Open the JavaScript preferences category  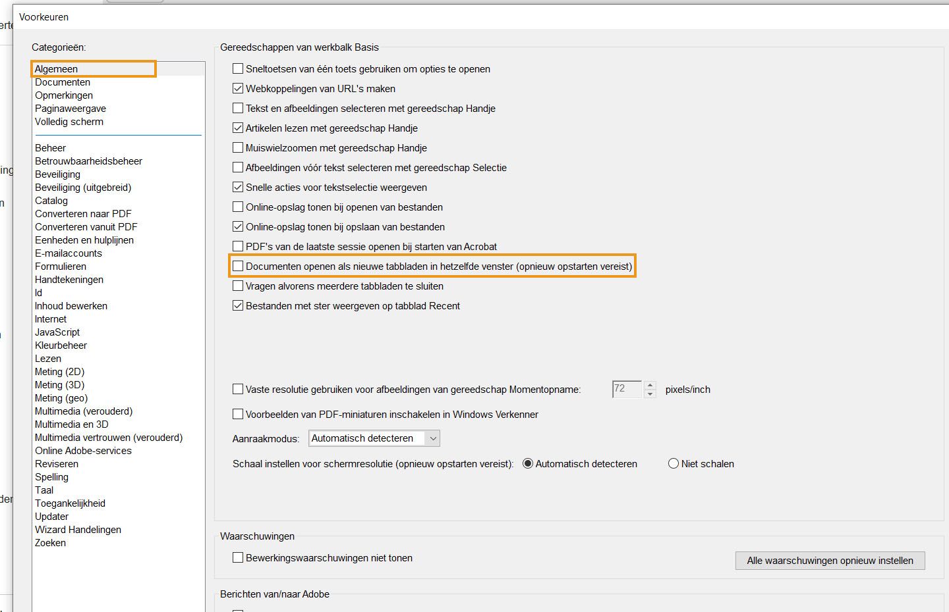click(x=57, y=332)
